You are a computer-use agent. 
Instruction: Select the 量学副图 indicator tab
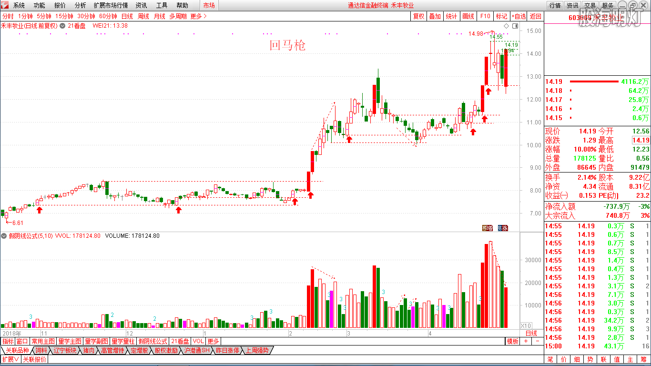tap(97, 341)
